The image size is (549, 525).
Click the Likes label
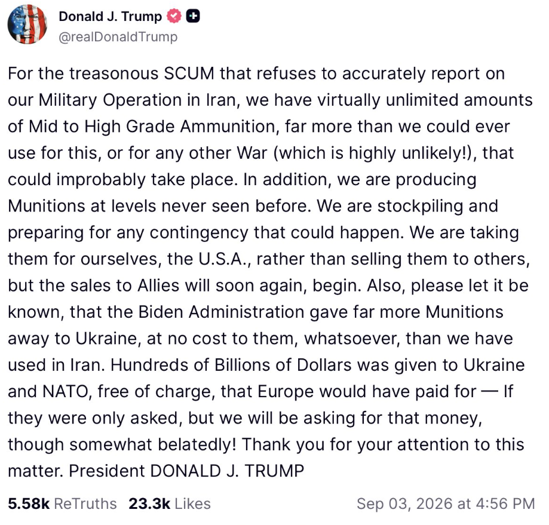tap(192, 504)
